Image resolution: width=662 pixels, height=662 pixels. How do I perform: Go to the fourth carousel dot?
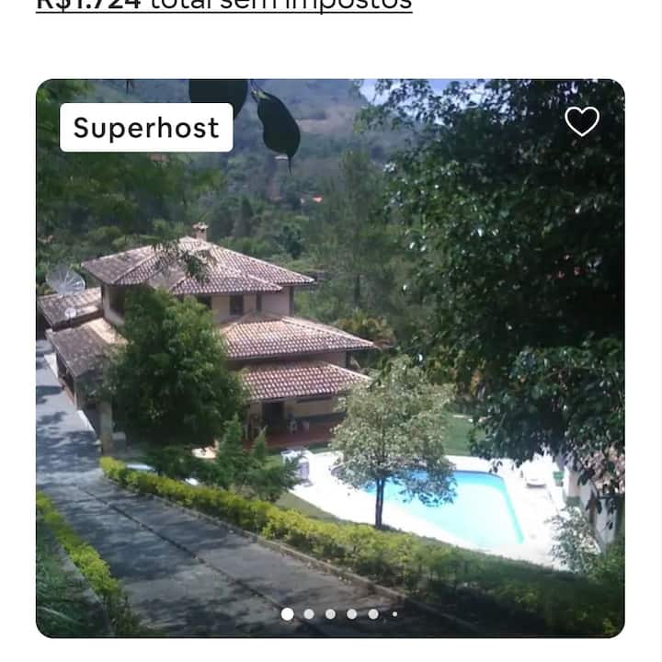click(351, 614)
